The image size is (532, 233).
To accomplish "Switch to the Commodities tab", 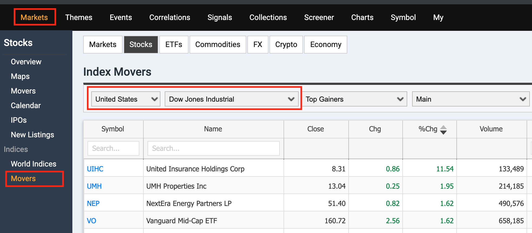I will (218, 45).
